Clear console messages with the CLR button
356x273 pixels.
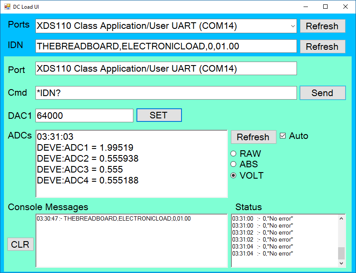click(21, 244)
